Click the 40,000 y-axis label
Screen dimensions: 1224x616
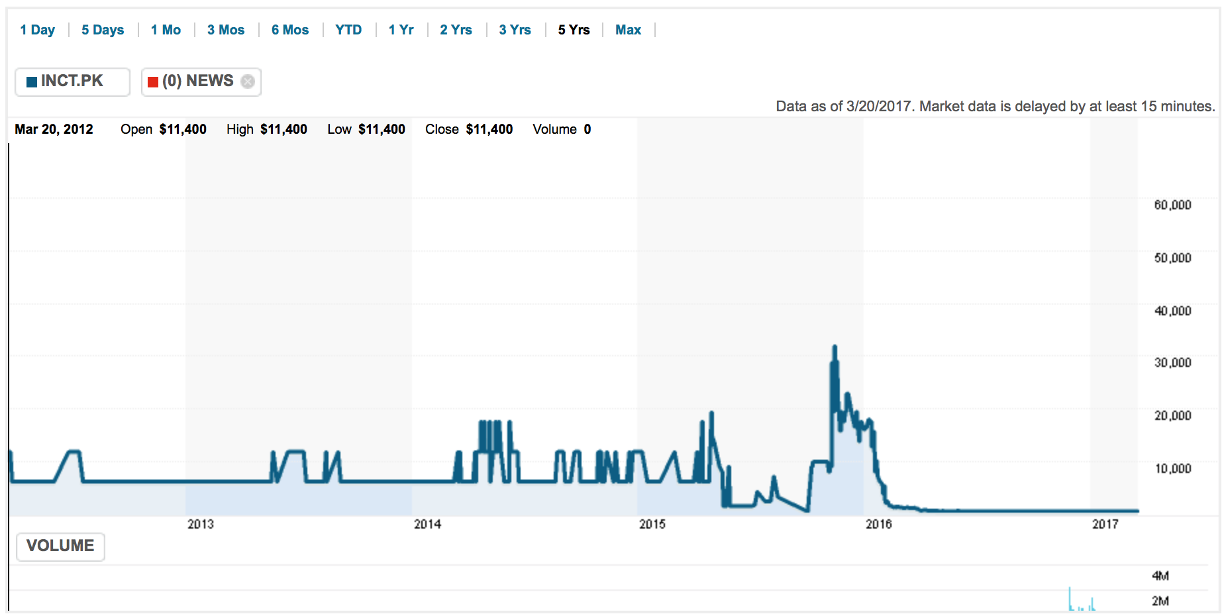click(1172, 311)
